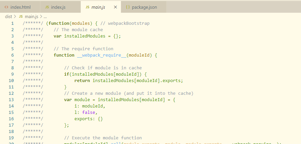
Task: Click the 'modules' parameter on line 1
Action: point(81,23)
